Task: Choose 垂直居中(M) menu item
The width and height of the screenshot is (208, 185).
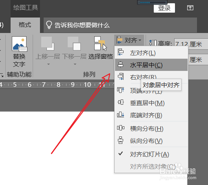Action: point(151,103)
